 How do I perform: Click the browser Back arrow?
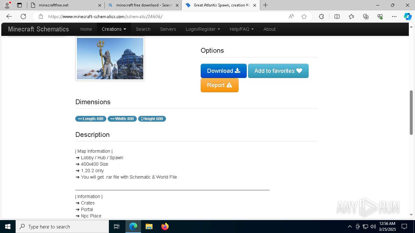(x=9, y=17)
